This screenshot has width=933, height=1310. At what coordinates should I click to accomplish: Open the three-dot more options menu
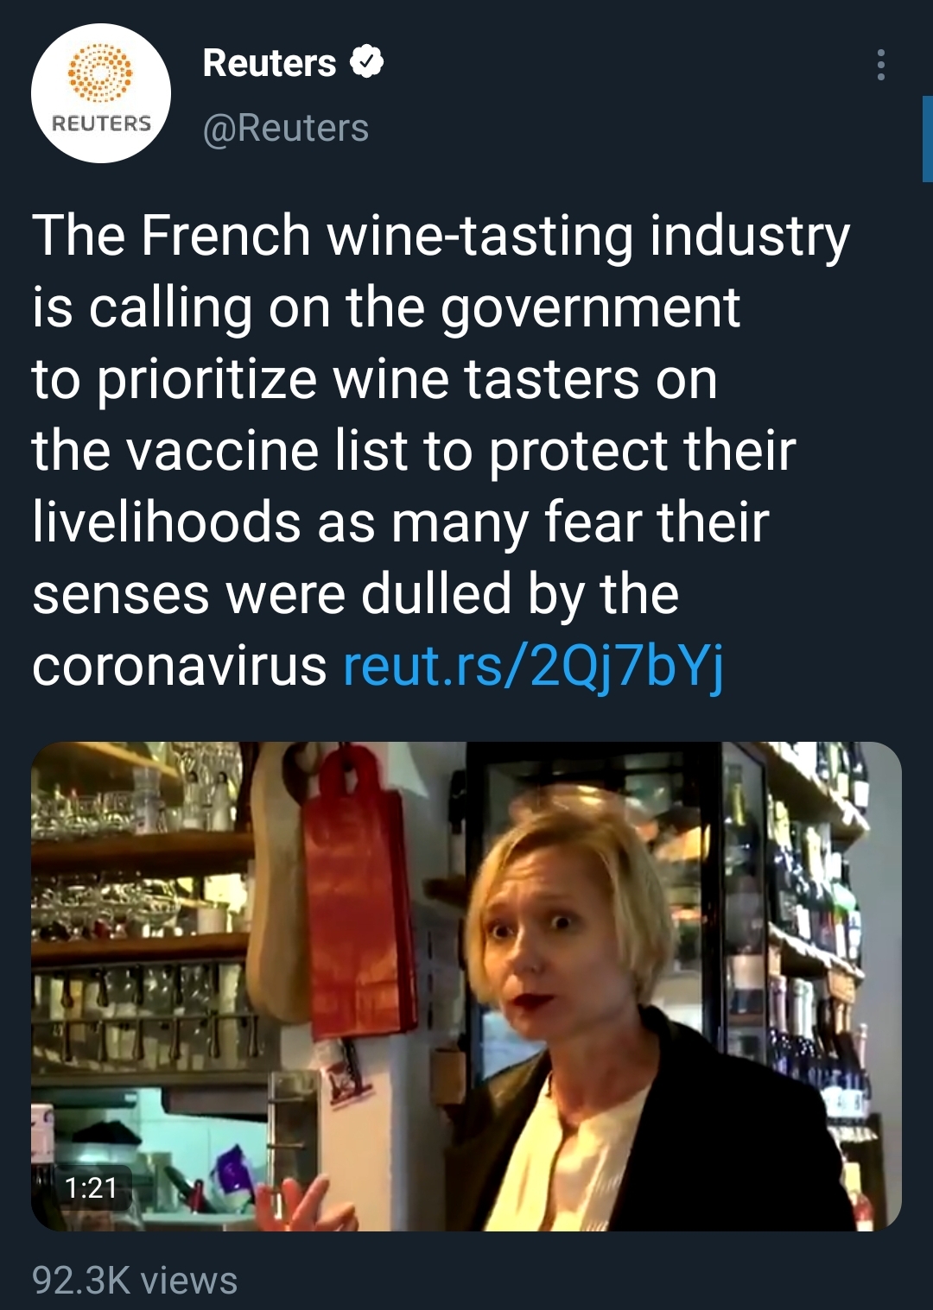pyautogui.click(x=880, y=65)
